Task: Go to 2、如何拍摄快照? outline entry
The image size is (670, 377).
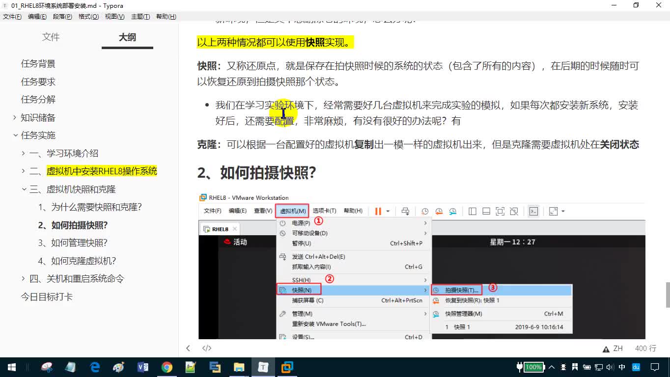Action: (x=73, y=225)
